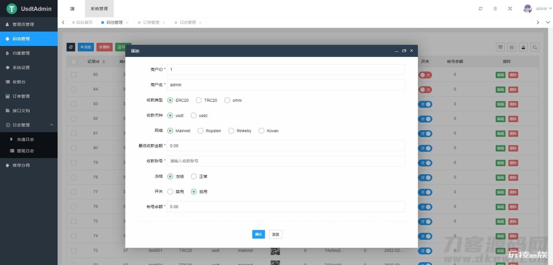The height and width of the screenshot is (265, 553).
Task: Close the 日志管理 tab
Action: coord(200,23)
